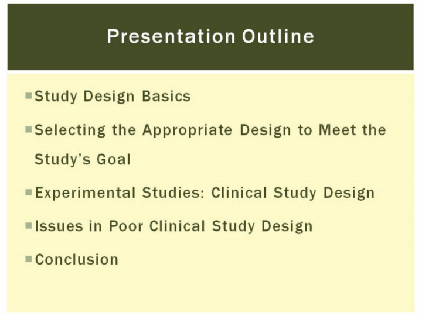The height and width of the screenshot is (316, 422).
Task: Click the "Study Design Basics" outline item
Action: click(x=113, y=96)
